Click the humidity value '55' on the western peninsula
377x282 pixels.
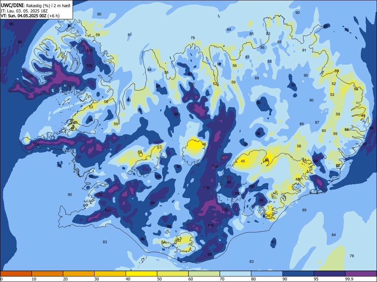coord(75,123)
